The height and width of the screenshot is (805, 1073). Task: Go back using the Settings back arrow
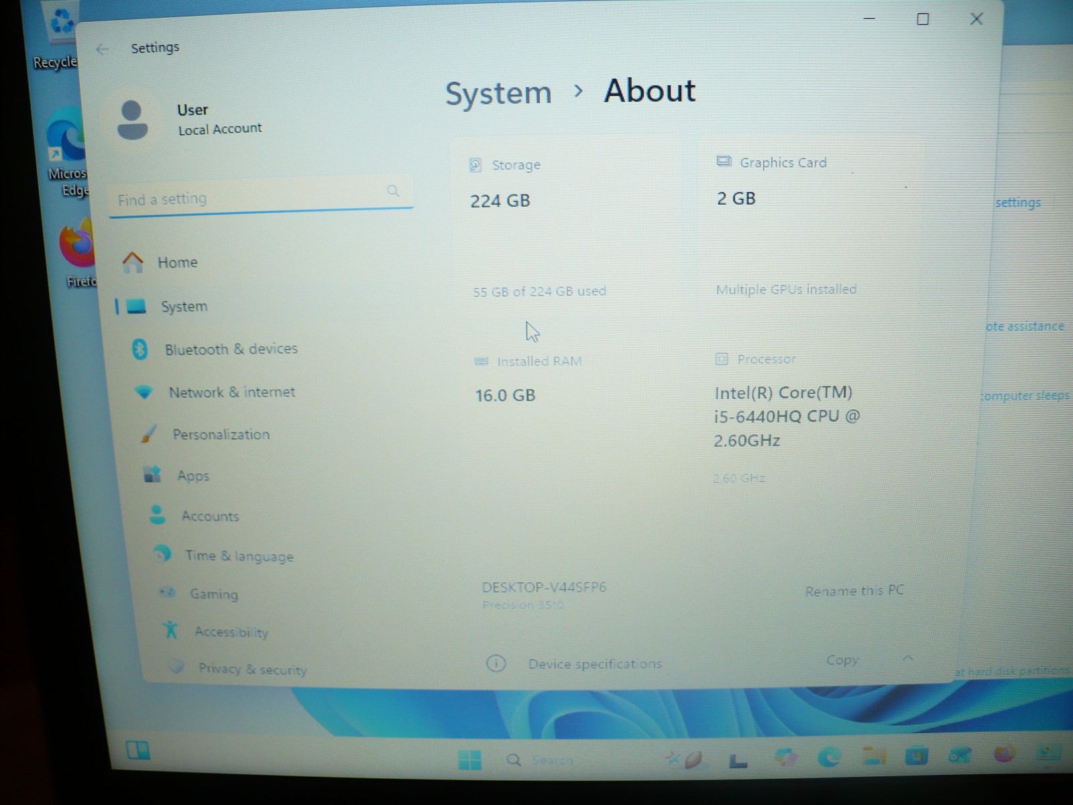pyautogui.click(x=102, y=49)
